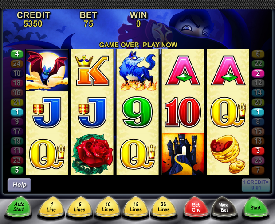Click the red rose symbol
The width and height of the screenshot is (275, 224).
92,154
